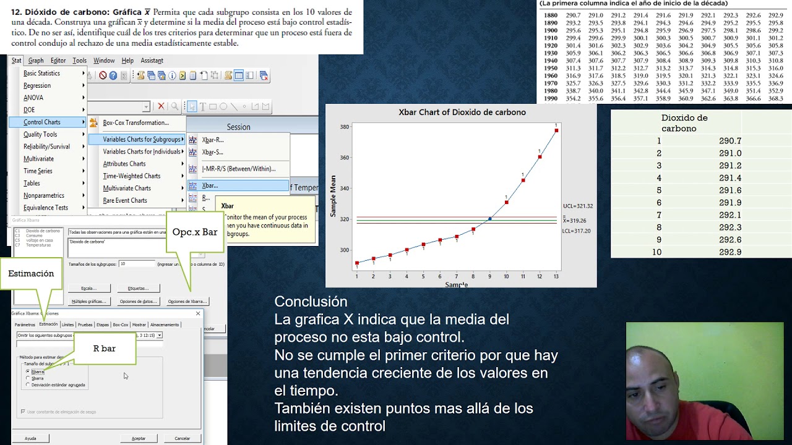
Task: Activate the highlighted worksheet grid toolbar icon
Action: coord(239,75)
